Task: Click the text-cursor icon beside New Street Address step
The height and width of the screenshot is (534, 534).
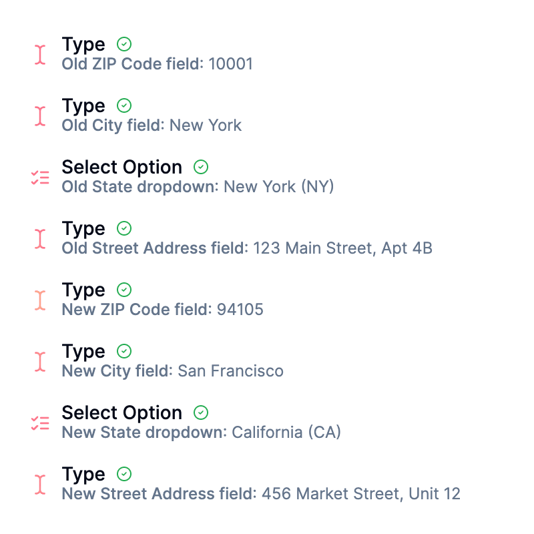Action: pyautogui.click(x=40, y=484)
